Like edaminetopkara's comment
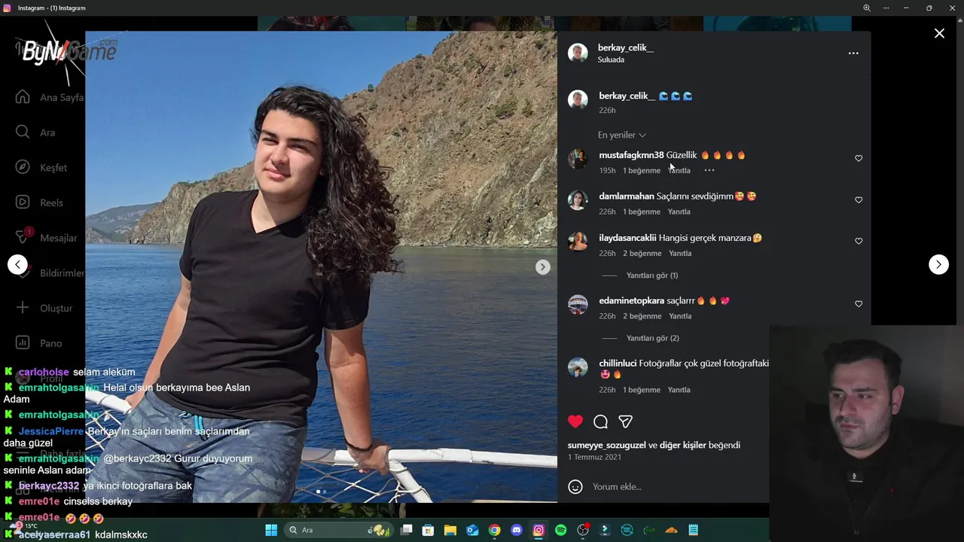 pos(859,303)
